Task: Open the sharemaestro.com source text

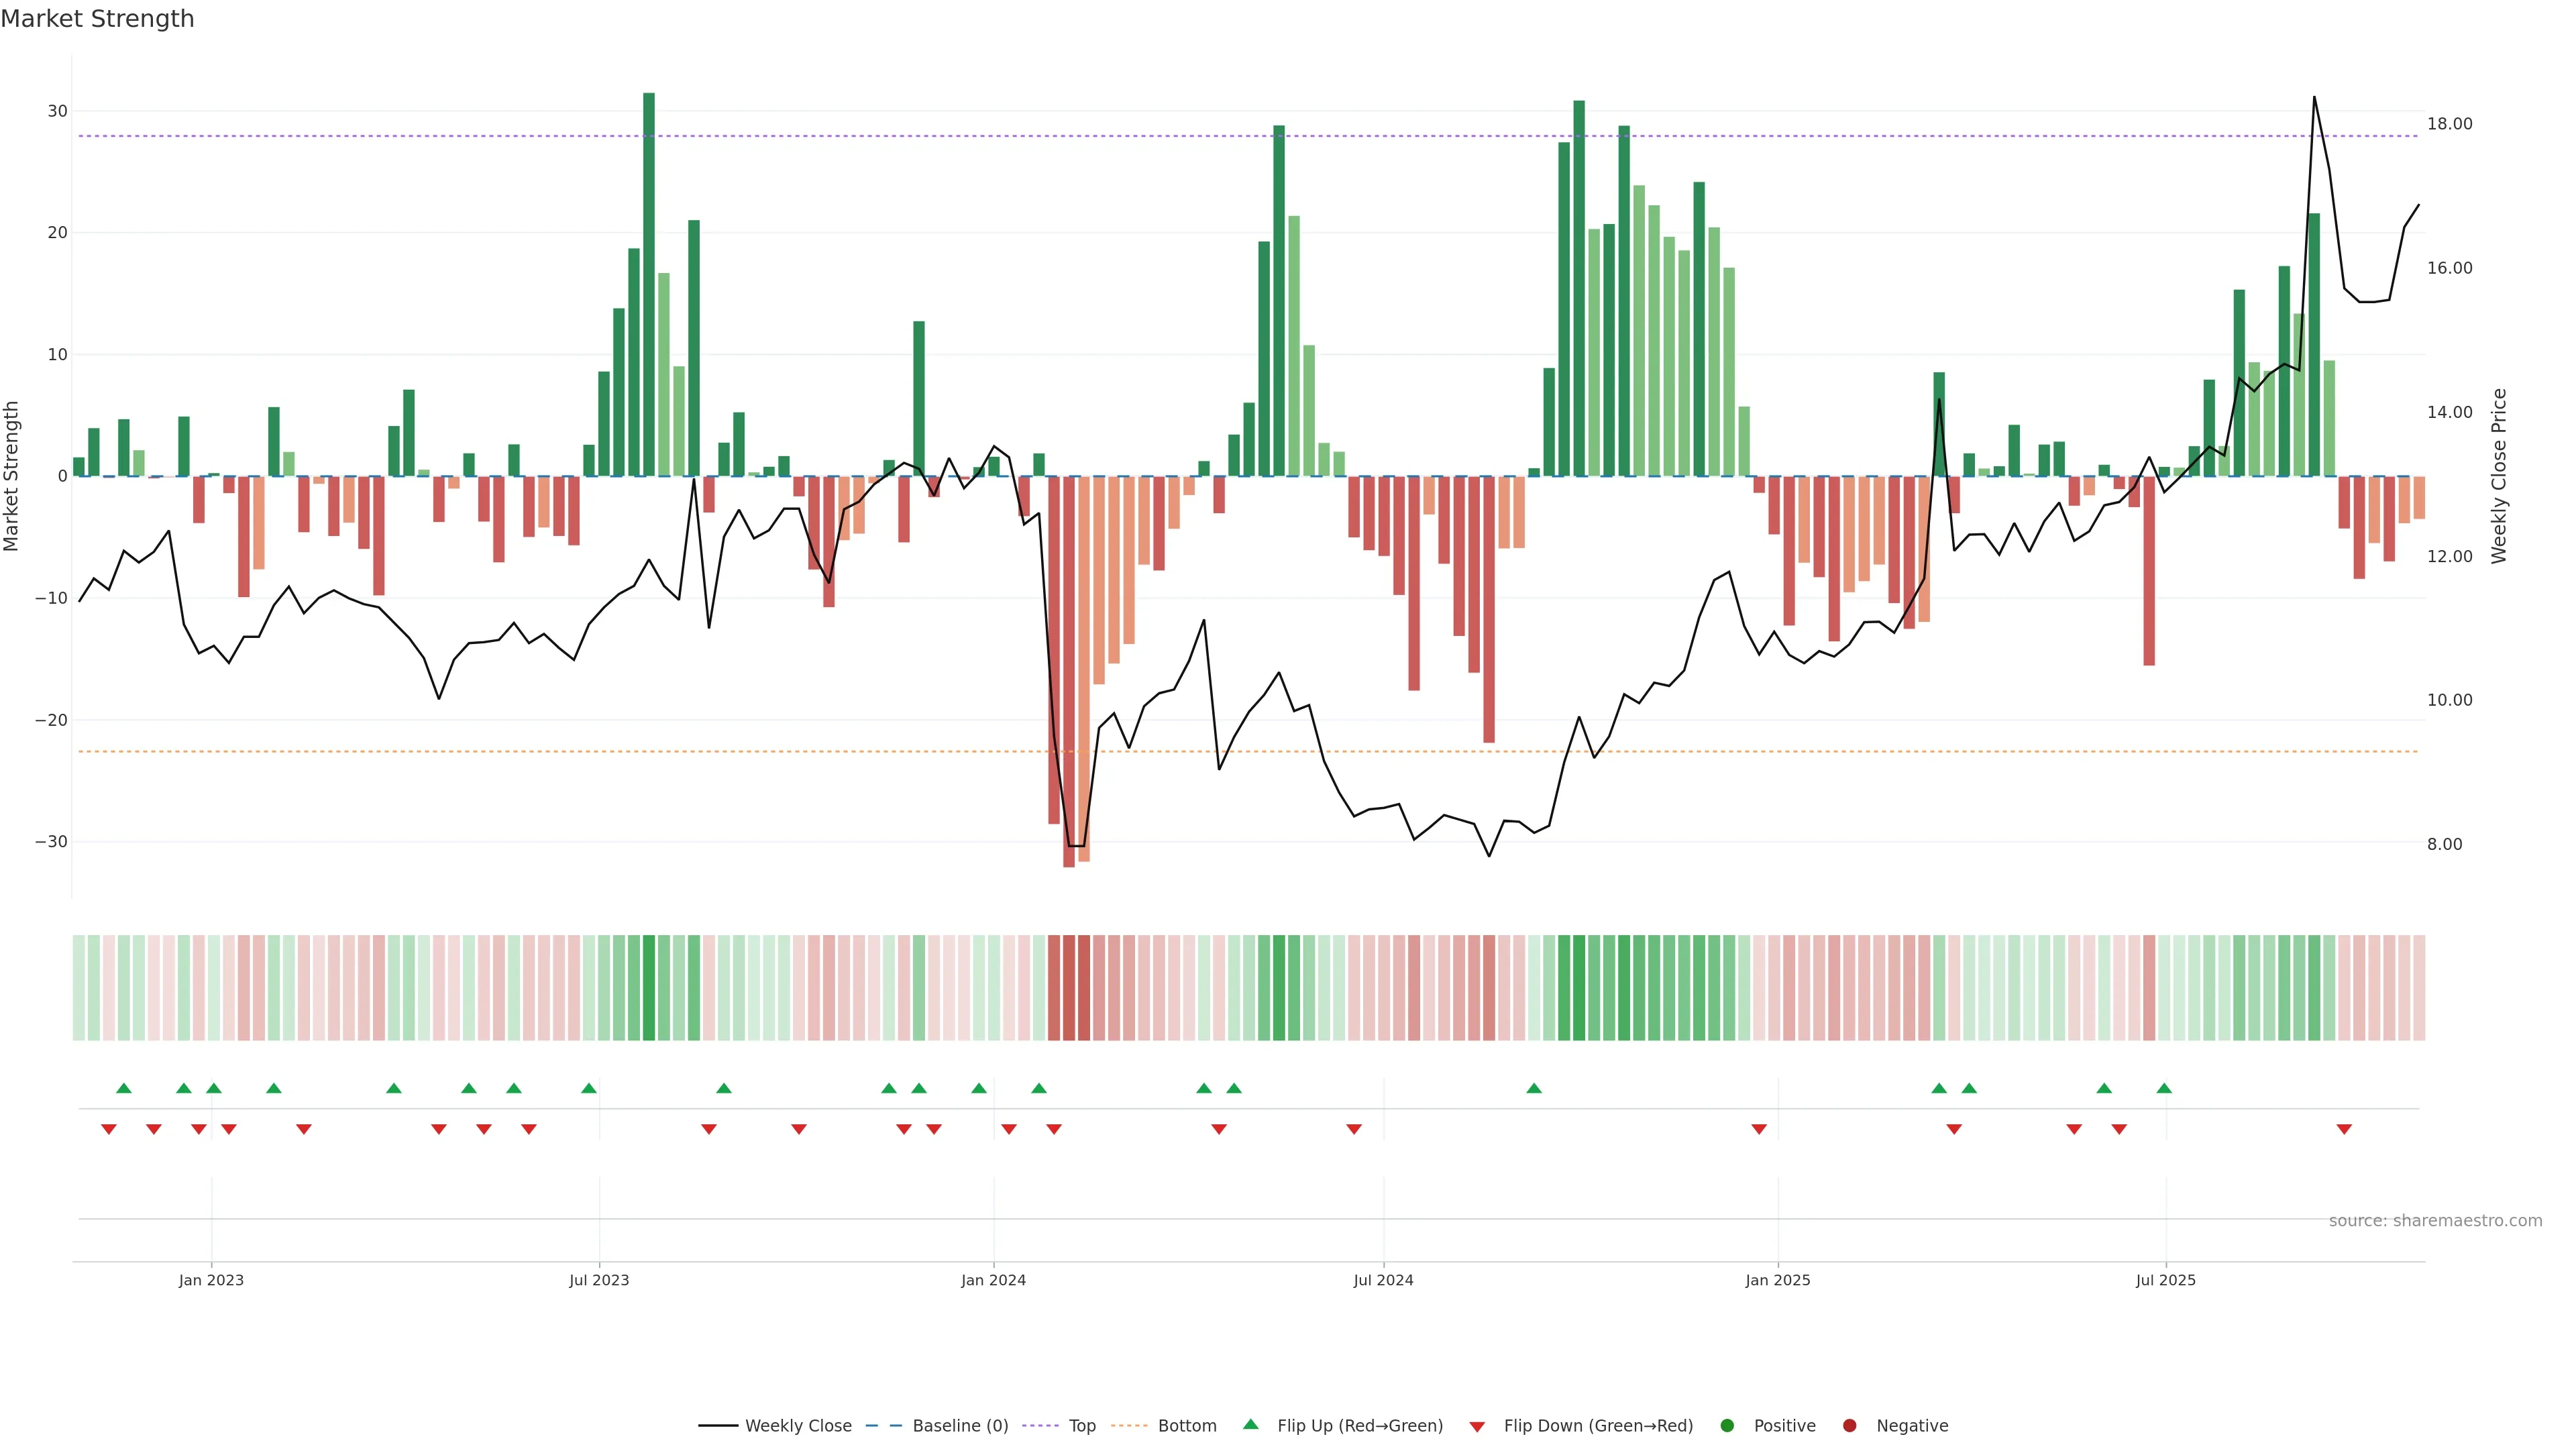Action: tap(2435, 1221)
